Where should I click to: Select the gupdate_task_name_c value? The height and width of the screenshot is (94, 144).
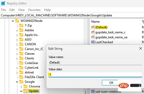tap(110, 32)
